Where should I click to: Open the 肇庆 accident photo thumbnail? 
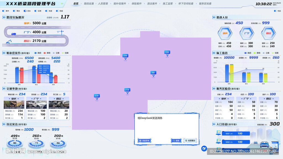14,105
